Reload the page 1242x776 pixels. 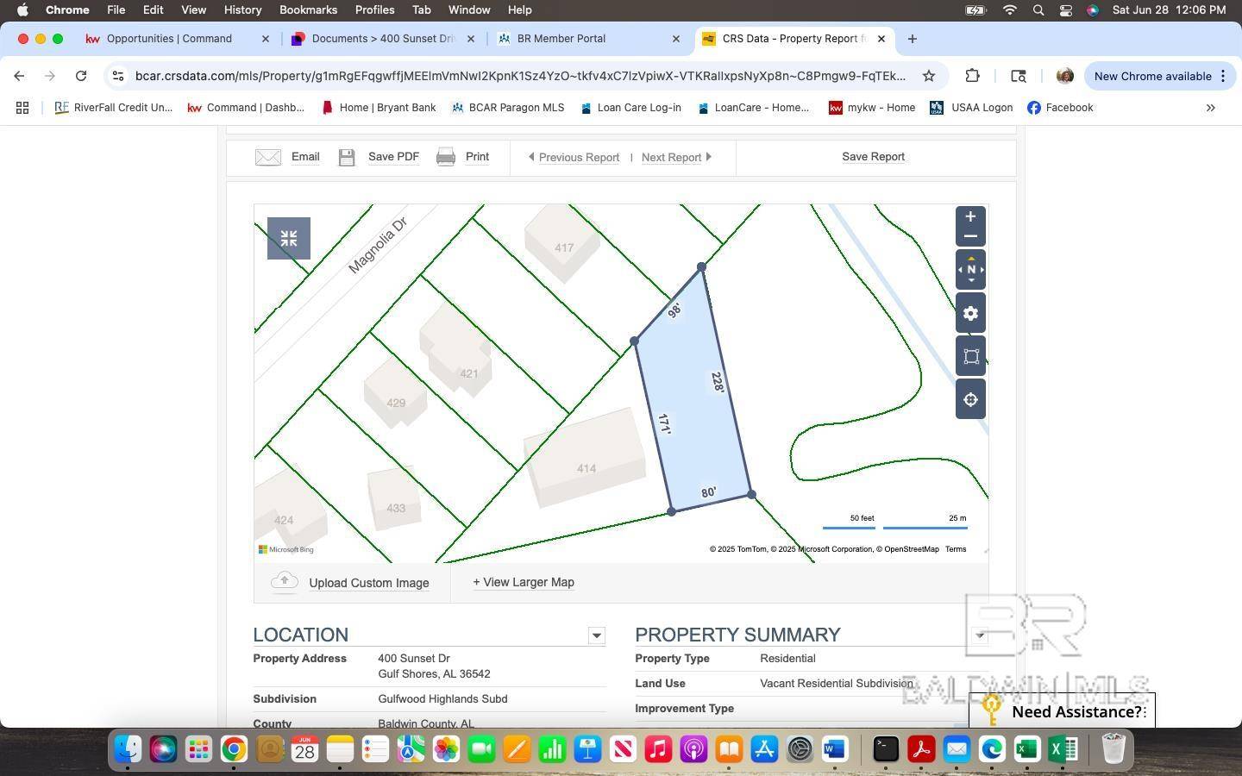(x=81, y=76)
